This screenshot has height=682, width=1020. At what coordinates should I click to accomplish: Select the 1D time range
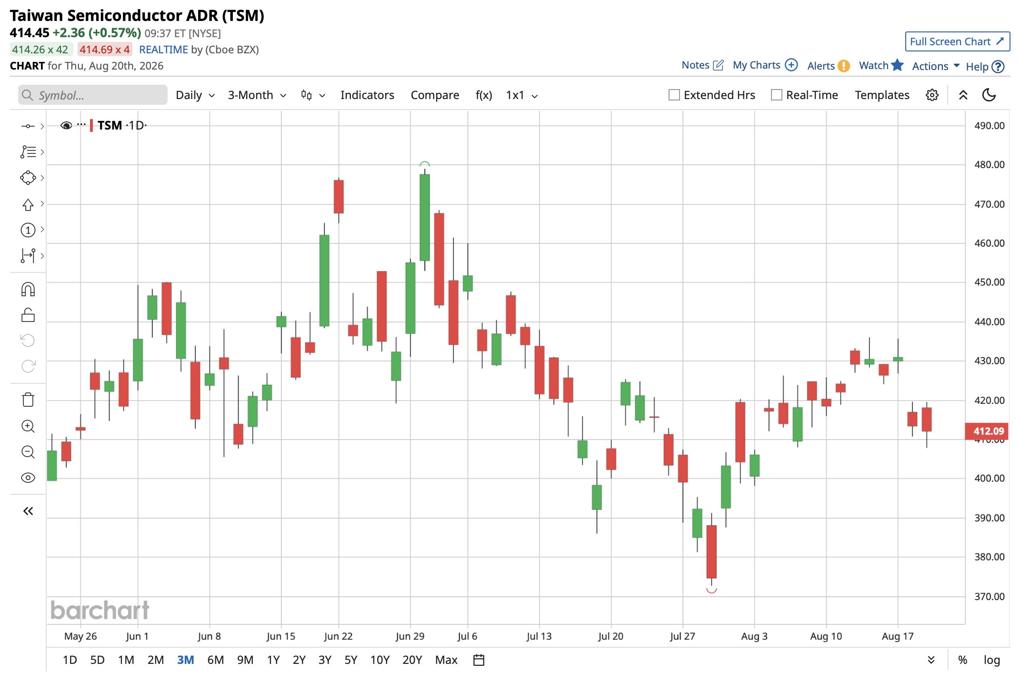coord(70,660)
